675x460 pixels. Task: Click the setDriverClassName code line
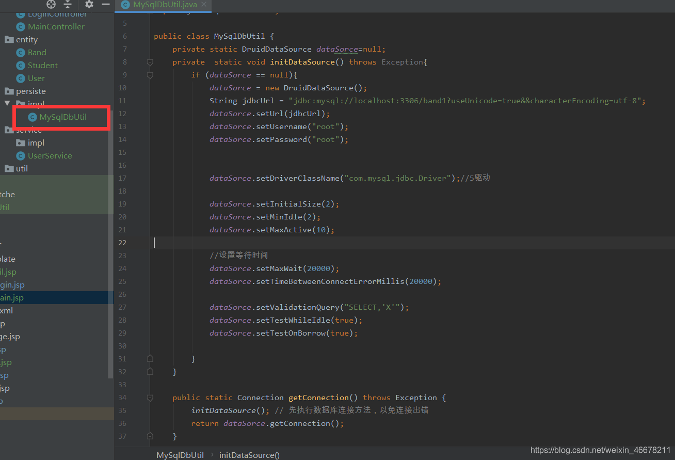[x=350, y=178]
